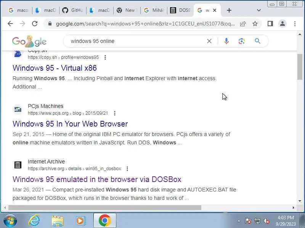Open the network status tray icon
Viewport: 305px width, 228px height.
click(x=257, y=221)
